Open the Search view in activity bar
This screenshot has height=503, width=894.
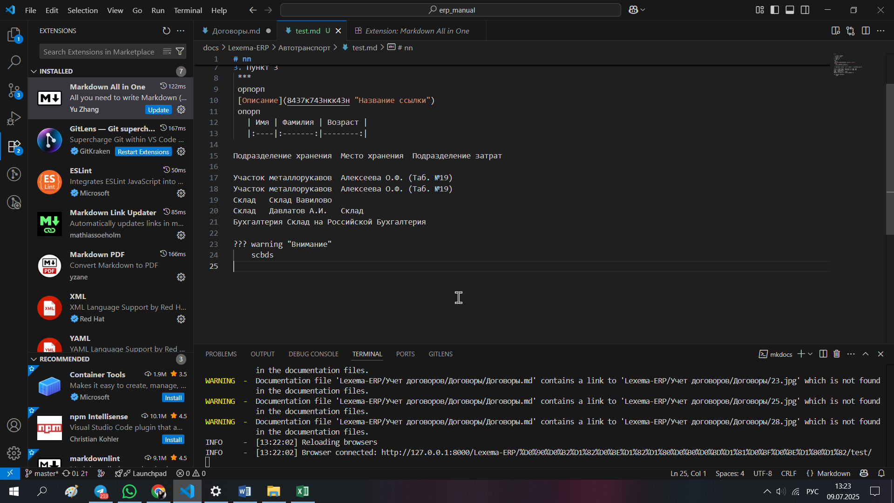tap(14, 62)
